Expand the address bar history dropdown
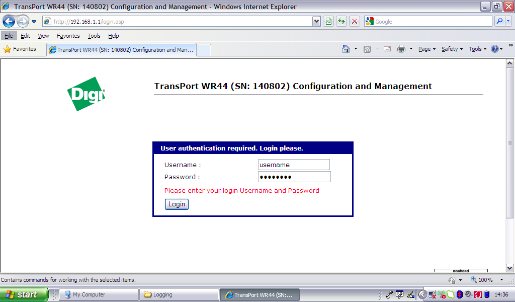Screen dimensions: 515x302 click(316, 22)
